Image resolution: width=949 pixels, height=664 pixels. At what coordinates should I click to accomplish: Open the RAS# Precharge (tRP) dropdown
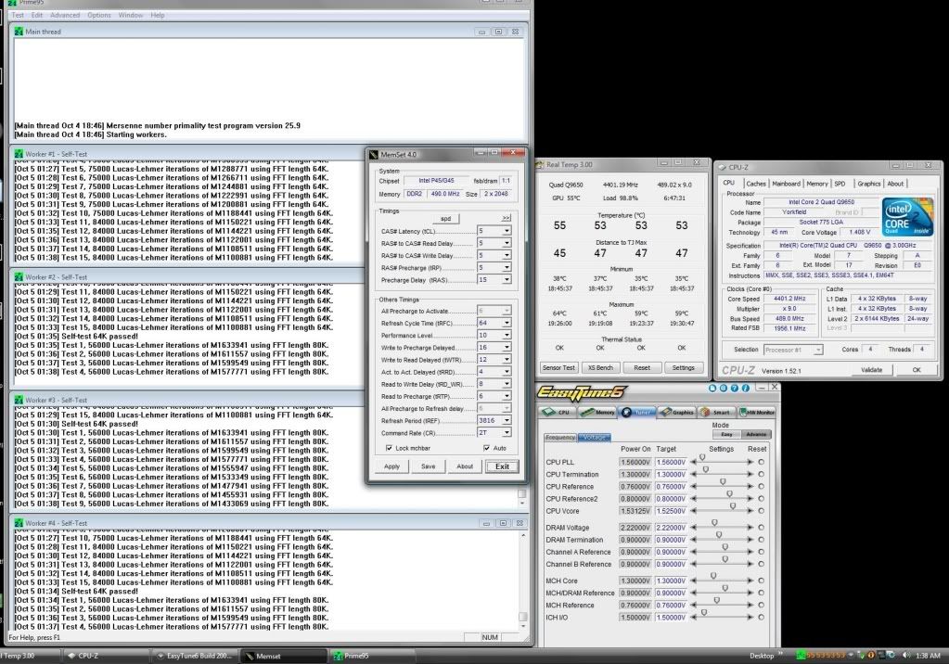click(507, 267)
